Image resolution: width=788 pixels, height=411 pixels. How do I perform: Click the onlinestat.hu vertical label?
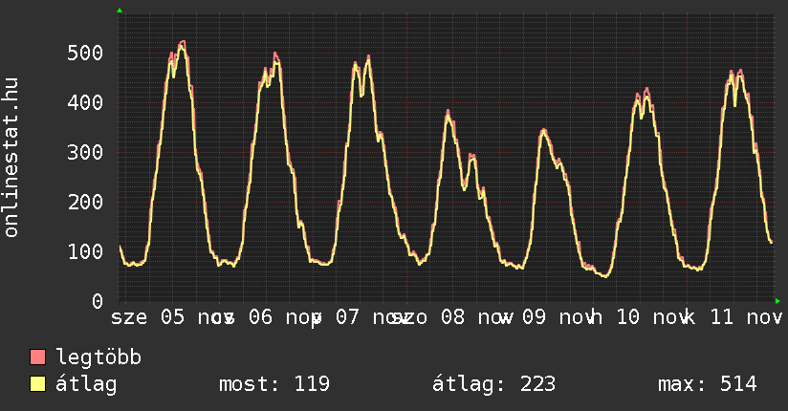pos(12,159)
